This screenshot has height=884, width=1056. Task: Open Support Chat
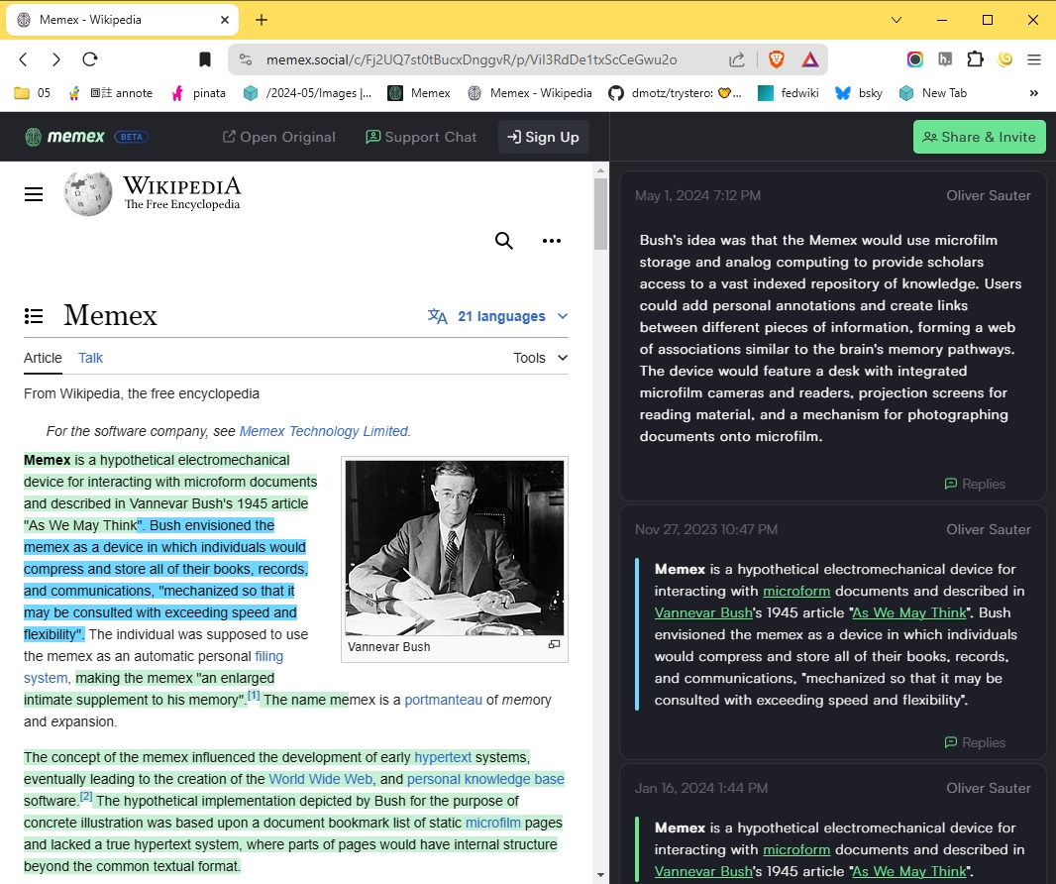[421, 137]
